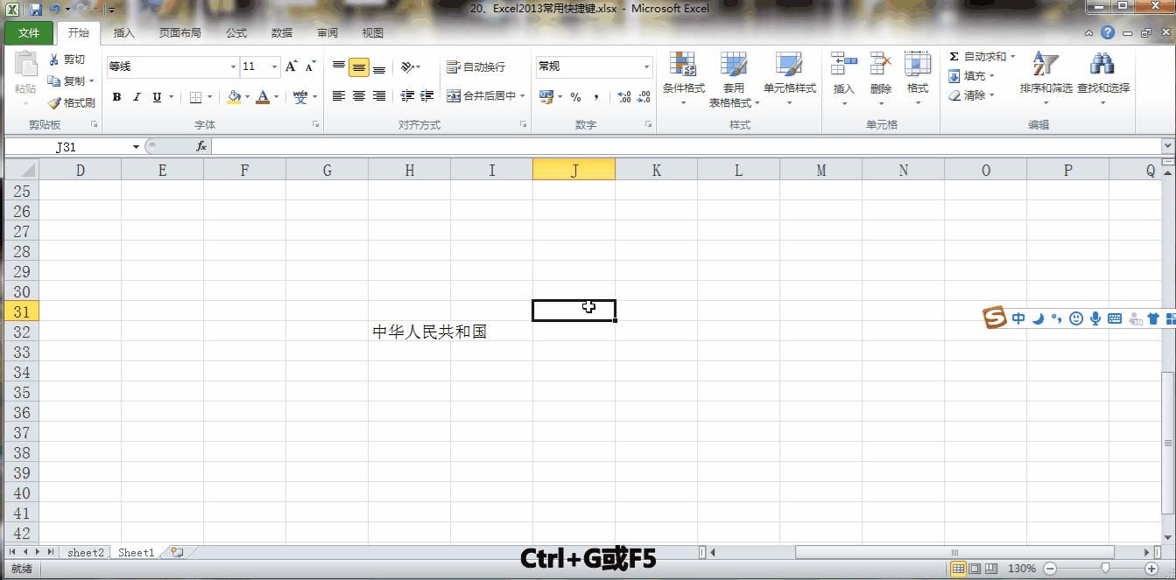Switch to the 插入 ribbon tab
1176x580 pixels.
click(x=123, y=32)
